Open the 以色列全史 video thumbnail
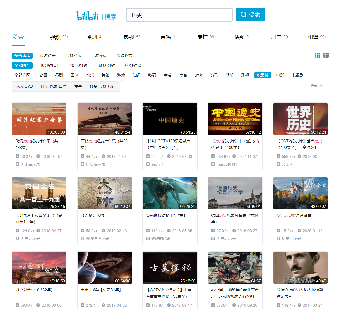Image resolution: width=340 pixels, height=309 pixels. click(39, 268)
